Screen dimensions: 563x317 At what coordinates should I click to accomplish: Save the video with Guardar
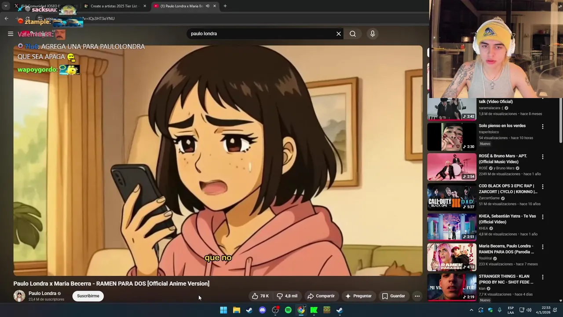(x=393, y=296)
